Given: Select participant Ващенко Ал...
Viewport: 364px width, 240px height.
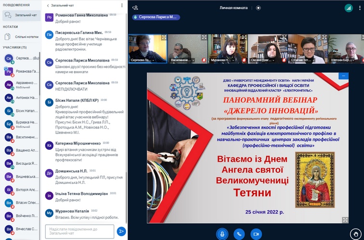Looking at the screenshot, I should [x=21, y=150].
